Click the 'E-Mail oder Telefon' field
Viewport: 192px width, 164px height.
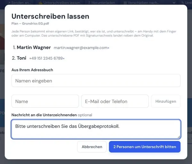[115, 101]
